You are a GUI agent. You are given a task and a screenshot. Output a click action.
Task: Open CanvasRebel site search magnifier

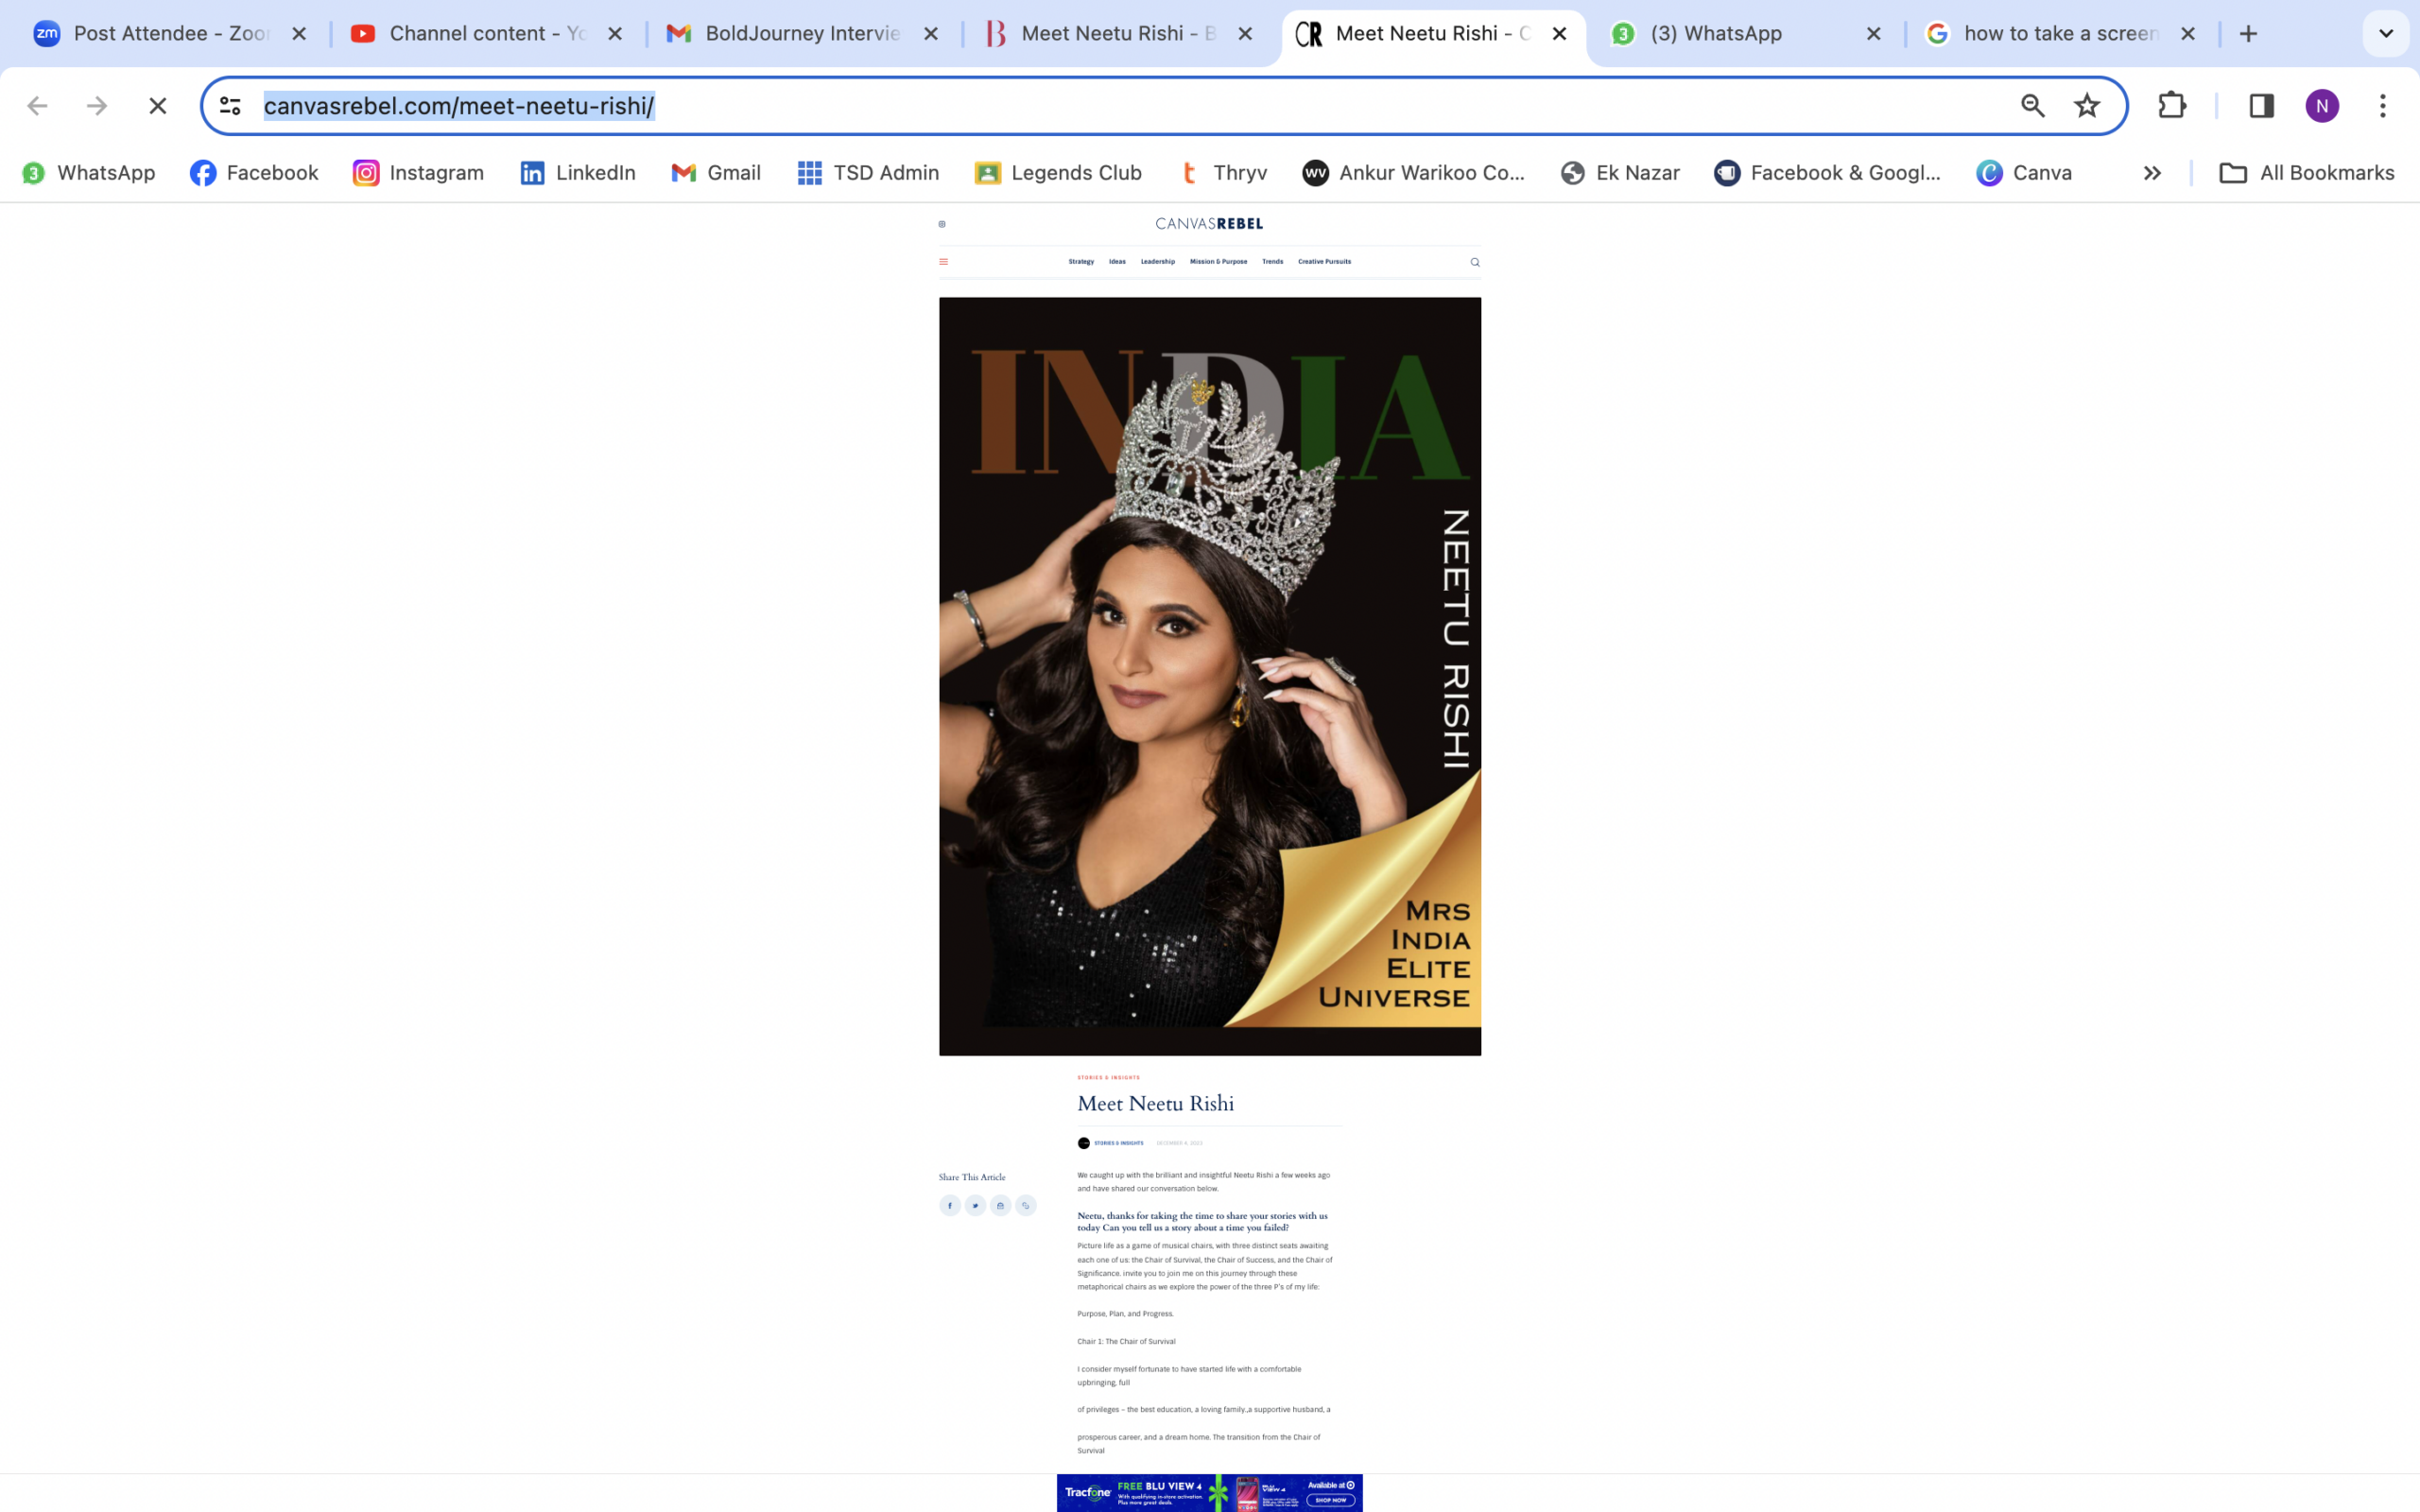[1474, 262]
